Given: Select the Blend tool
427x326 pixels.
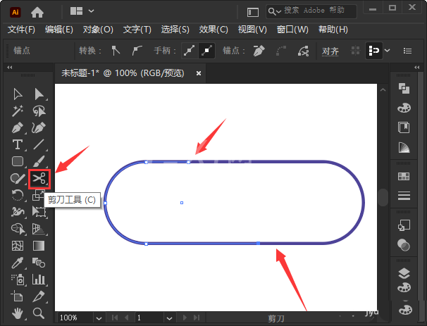Looking at the screenshot, I should click(x=39, y=263).
